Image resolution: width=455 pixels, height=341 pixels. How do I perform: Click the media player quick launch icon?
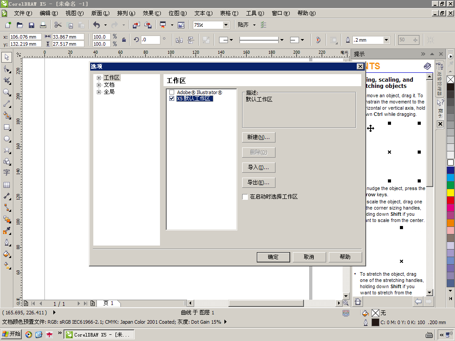click(x=28, y=335)
